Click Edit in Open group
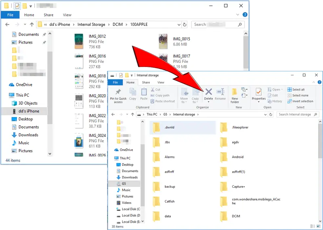The height and width of the screenshot is (230, 323). pos(273,95)
